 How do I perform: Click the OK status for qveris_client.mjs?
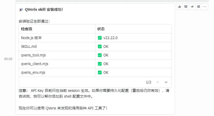[x=106, y=64]
